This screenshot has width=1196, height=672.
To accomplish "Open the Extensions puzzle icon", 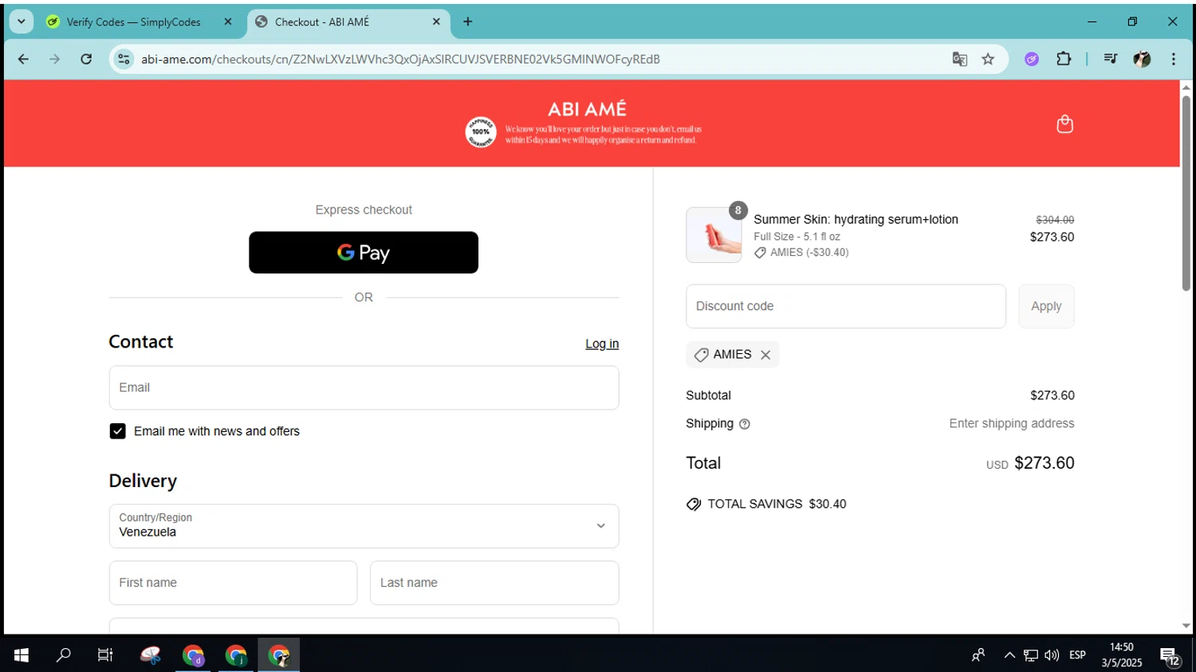I will pyautogui.click(x=1064, y=59).
